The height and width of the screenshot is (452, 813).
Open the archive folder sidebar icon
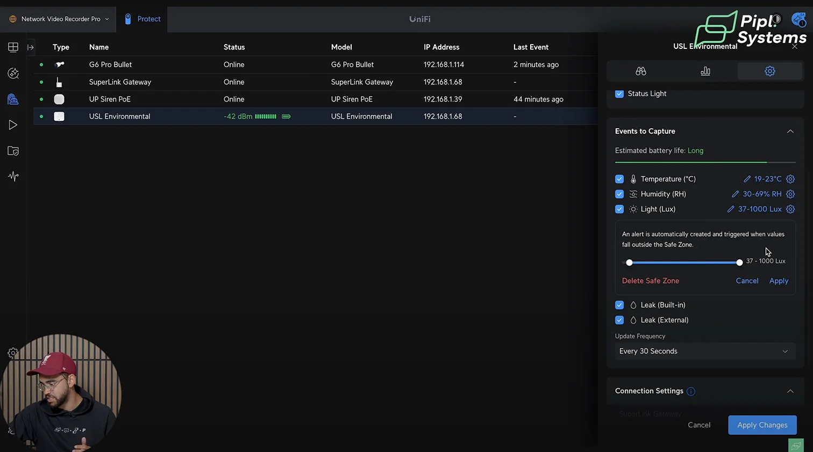tap(13, 151)
